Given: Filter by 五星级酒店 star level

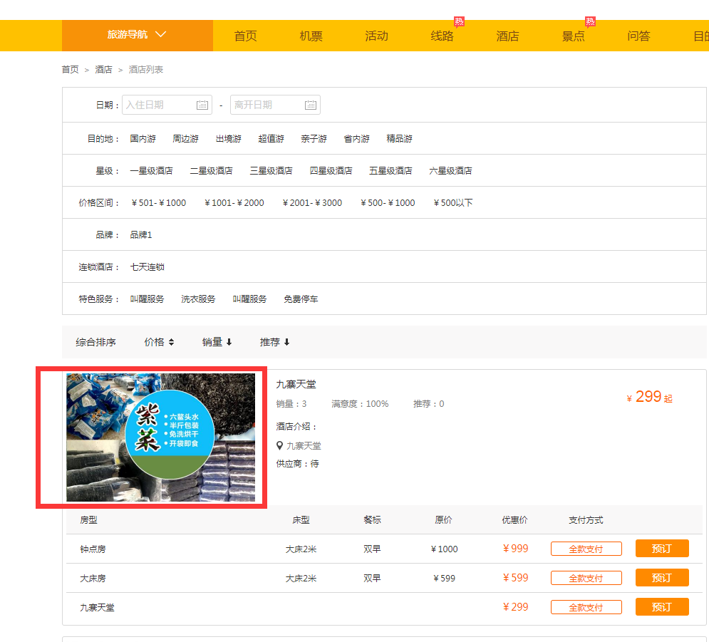Looking at the screenshot, I should [390, 171].
